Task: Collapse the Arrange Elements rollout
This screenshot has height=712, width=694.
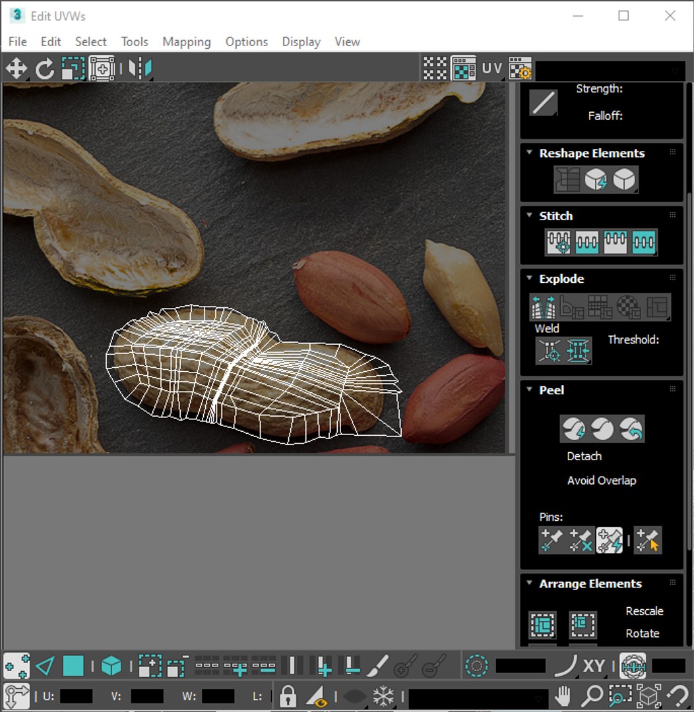Action: 530,583
